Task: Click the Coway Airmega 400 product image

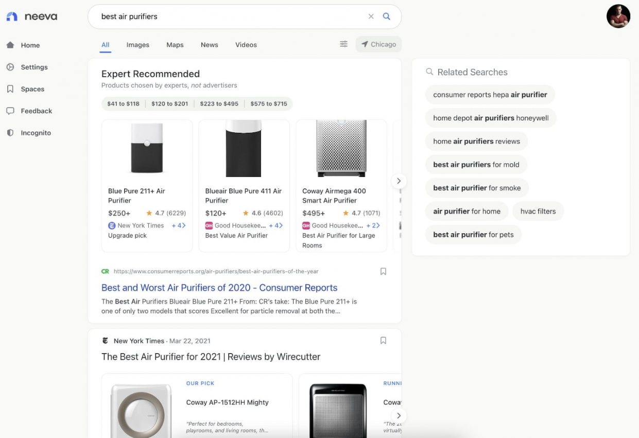Action: coord(341,149)
